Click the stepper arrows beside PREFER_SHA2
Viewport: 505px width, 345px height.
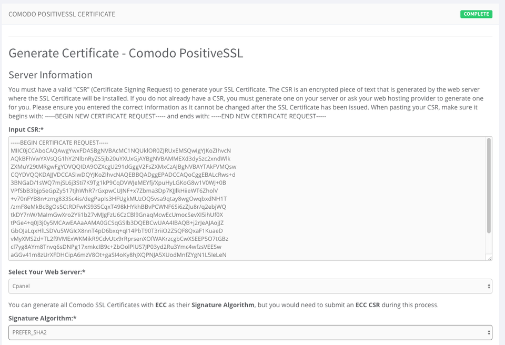489,332
